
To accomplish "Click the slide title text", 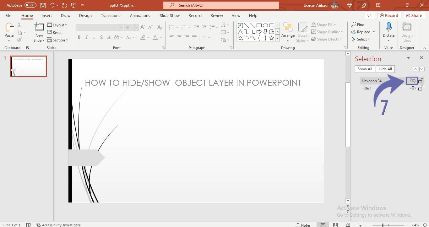I will pos(193,83).
